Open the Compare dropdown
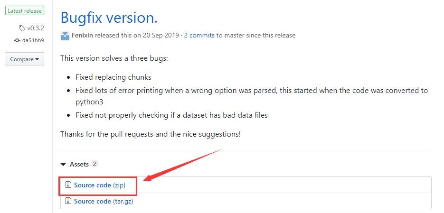This screenshot has height=213, width=444. pos(24,59)
